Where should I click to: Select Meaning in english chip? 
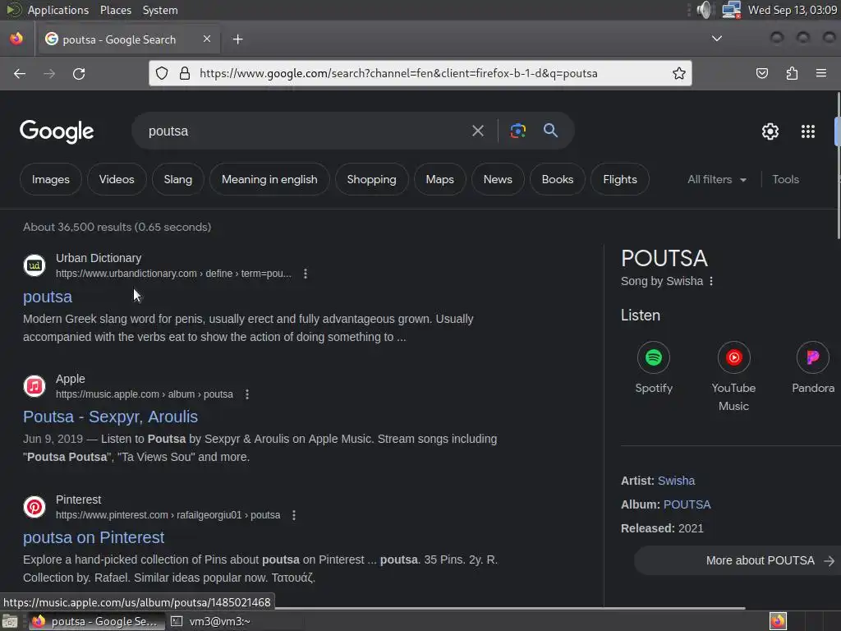[x=269, y=179]
